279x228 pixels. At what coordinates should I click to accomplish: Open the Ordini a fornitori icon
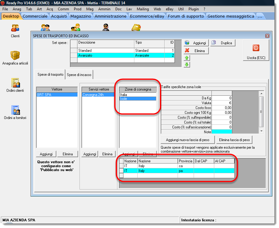click(15, 113)
